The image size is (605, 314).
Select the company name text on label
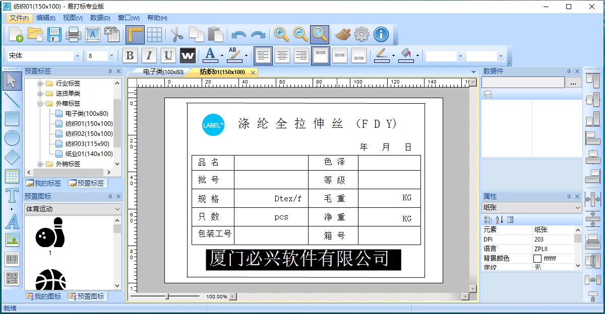pyautogui.click(x=303, y=259)
